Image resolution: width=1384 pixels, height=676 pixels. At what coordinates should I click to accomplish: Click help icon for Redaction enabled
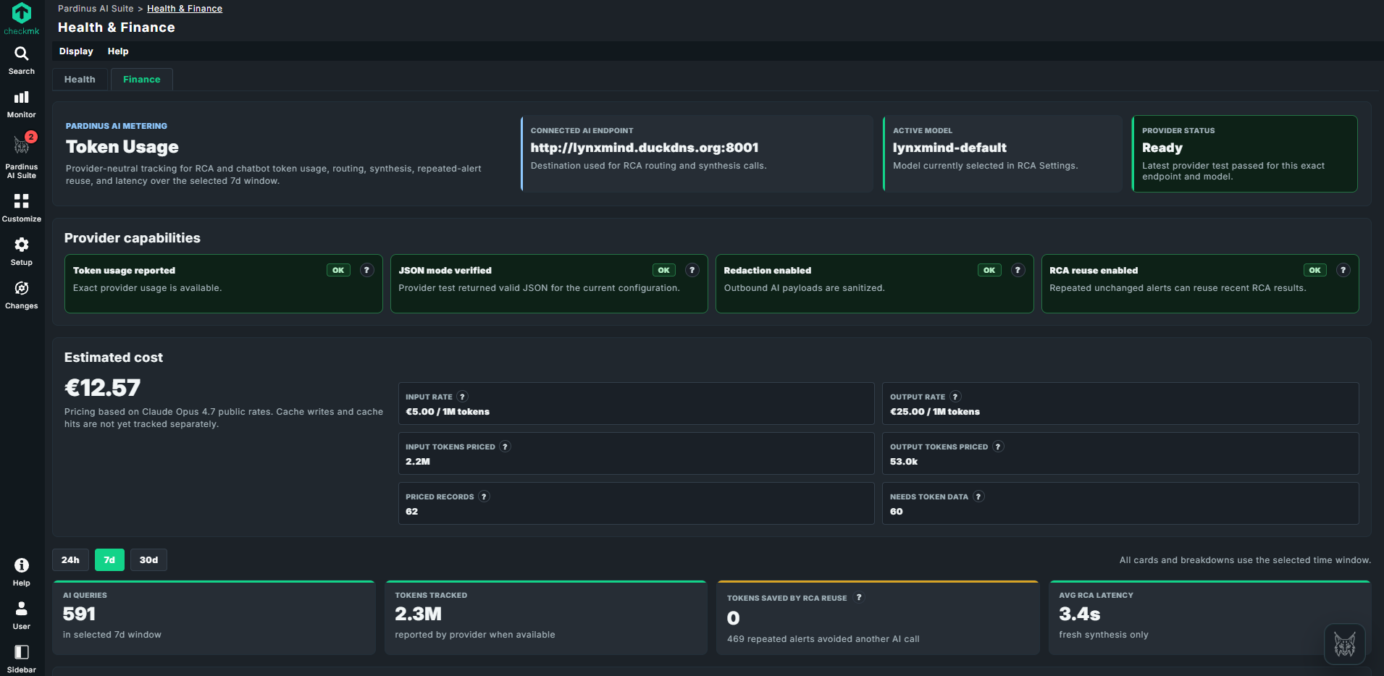(x=1018, y=270)
